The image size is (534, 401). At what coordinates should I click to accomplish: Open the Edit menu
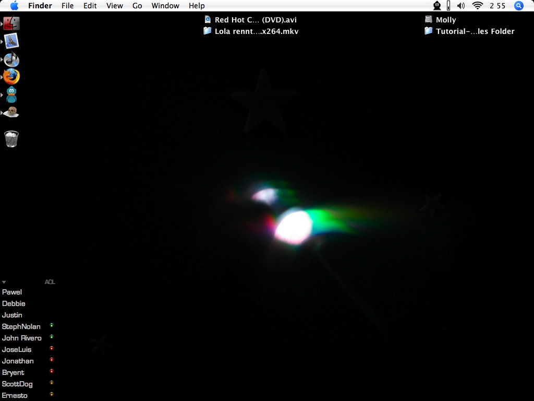(x=90, y=6)
